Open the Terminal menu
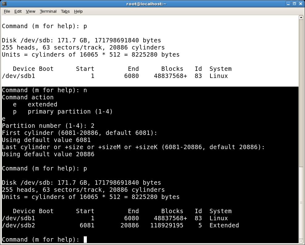The height and width of the screenshot is (245, 305). 48,11
